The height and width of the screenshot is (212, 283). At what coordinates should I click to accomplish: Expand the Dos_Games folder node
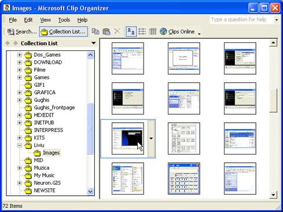point(19,55)
